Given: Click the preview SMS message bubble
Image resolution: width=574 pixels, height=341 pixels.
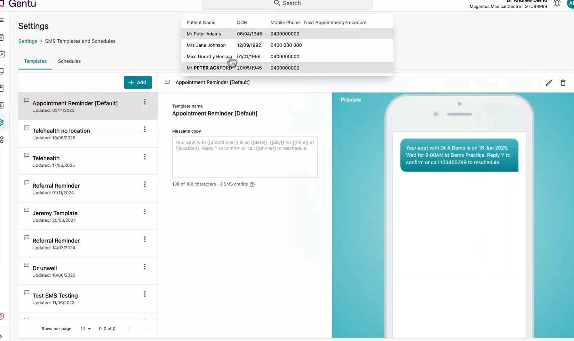Looking at the screenshot, I should click(x=459, y=155).
